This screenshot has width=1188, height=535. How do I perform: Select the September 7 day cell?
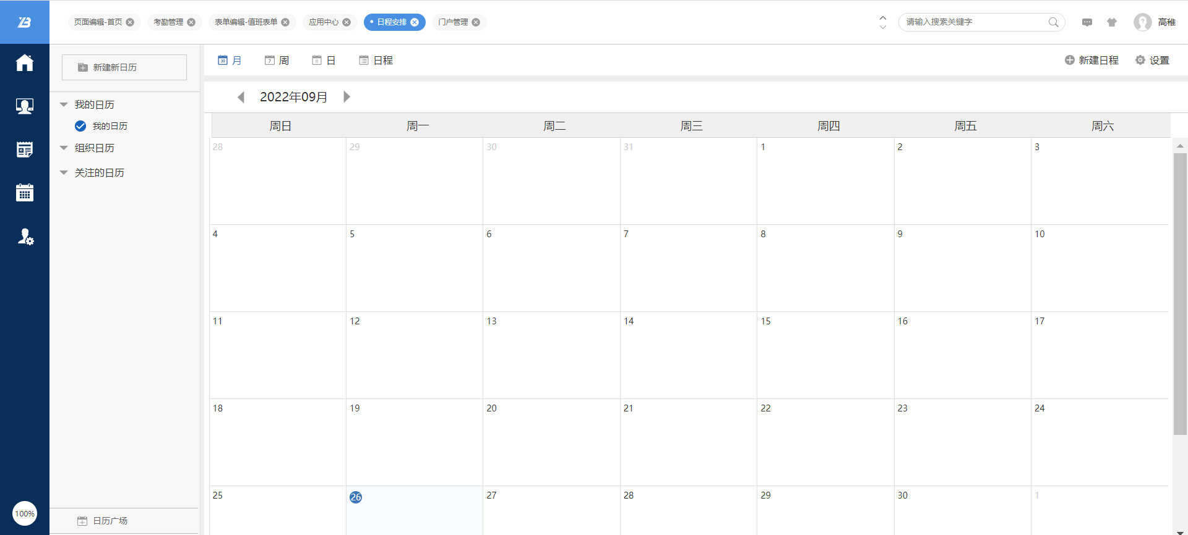(688, 268)
